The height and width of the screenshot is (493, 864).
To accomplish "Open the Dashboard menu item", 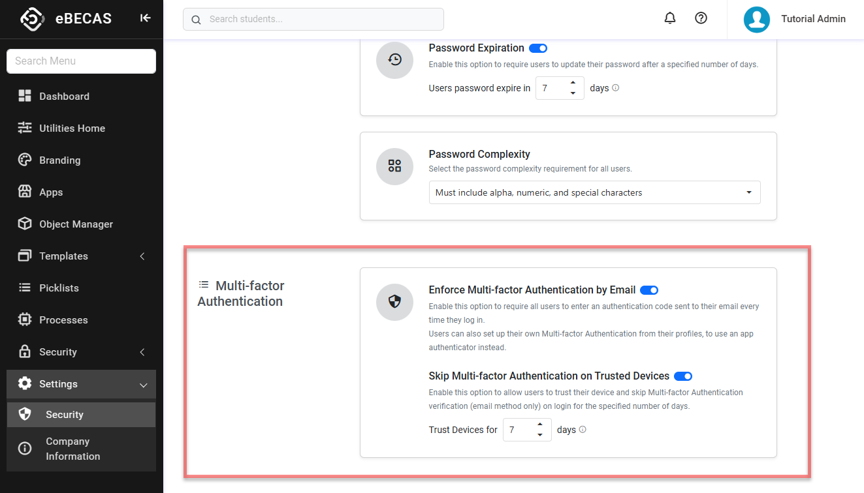I will coord(64,97).
